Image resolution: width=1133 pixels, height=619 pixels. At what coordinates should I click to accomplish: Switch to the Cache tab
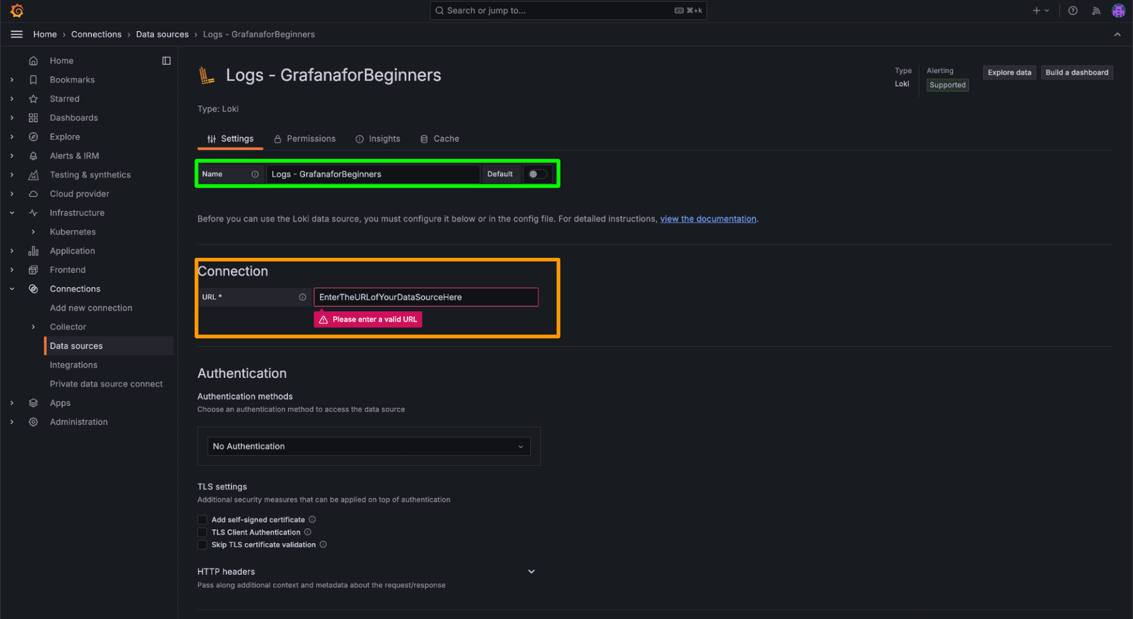440,138
